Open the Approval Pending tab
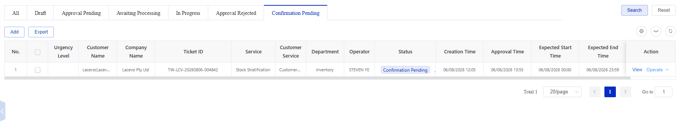 81,13
